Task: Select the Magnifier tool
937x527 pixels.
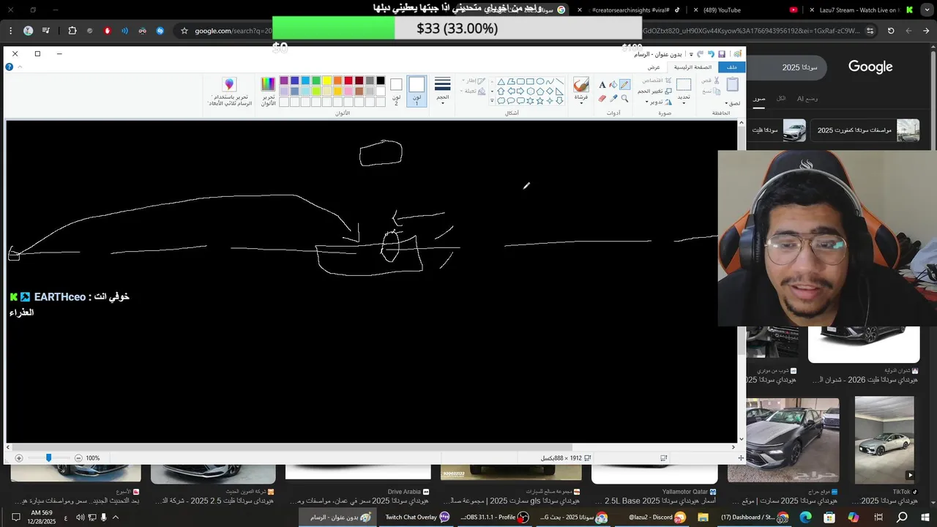Action: coord(624,98)
